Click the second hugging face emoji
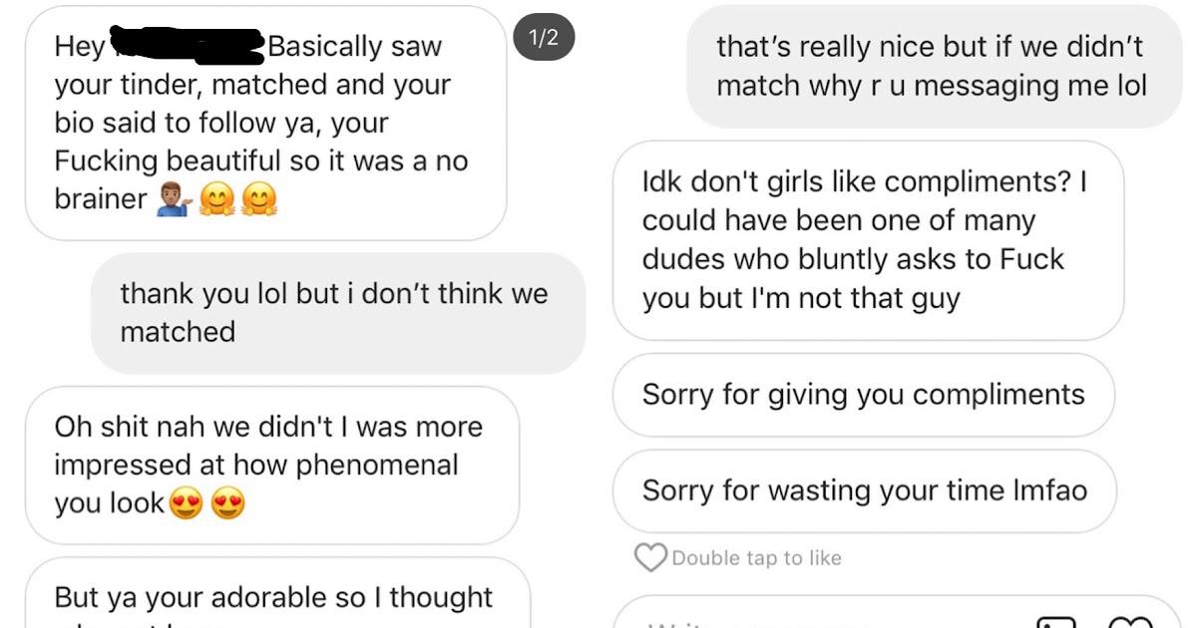 pos(260,200)
